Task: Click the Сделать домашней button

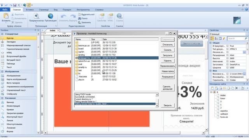Action: 168,88
